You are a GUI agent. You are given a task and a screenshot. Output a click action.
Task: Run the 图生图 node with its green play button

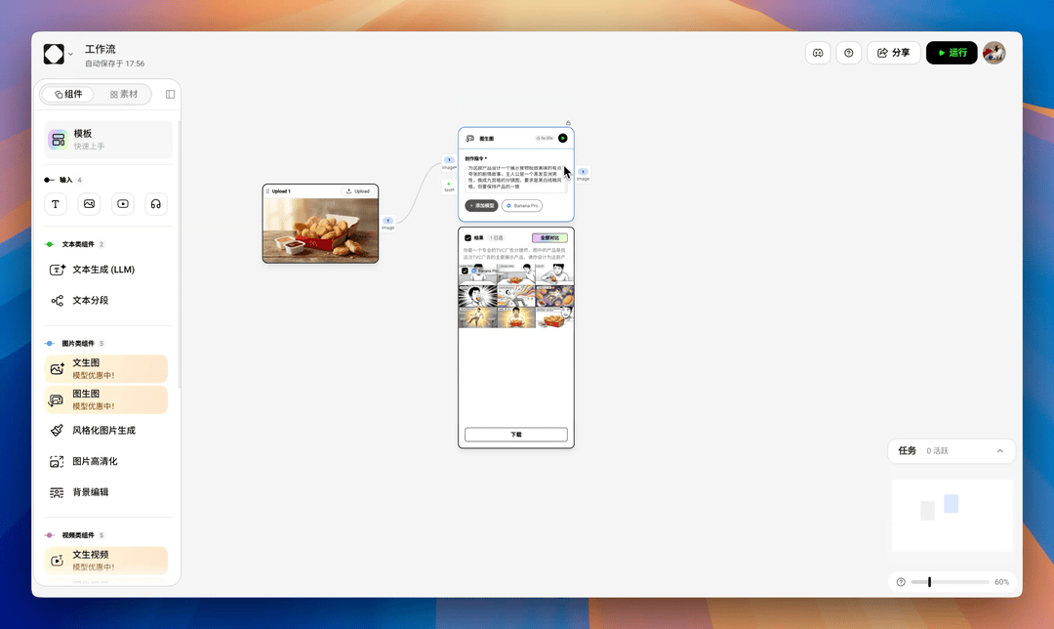click(x=563, y=139)
